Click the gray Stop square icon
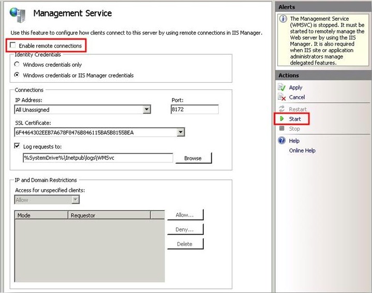This screenshot has height=293, width=372. pos(281,128)
